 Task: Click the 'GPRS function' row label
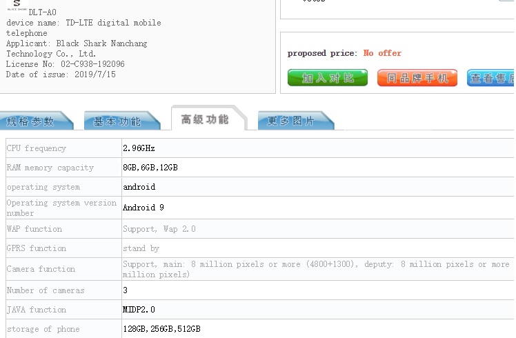(36, 248)
